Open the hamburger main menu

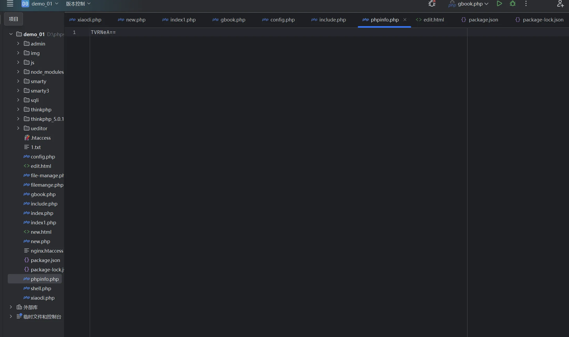coord(10,4)
